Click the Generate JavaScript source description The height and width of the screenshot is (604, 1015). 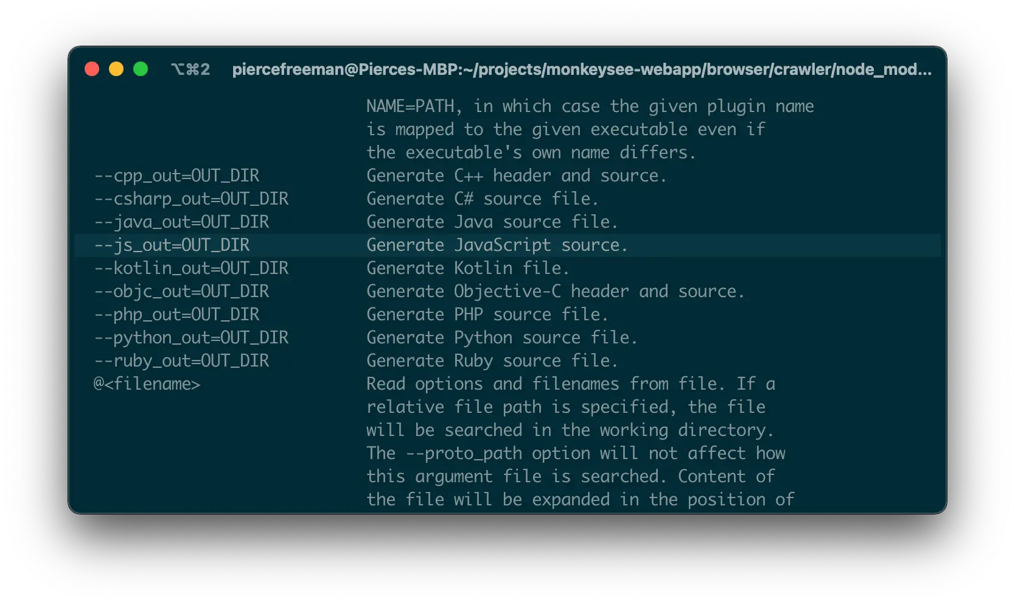pyautogui.click(x=497, y=245)
